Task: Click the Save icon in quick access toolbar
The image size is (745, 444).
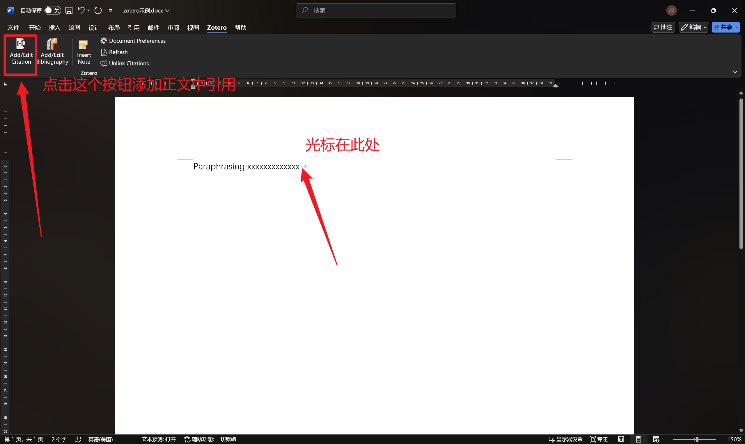Action: click(69, 10)
